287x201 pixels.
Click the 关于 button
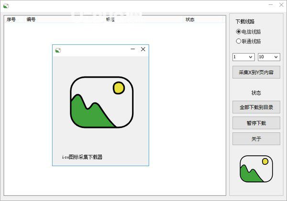(x=256, y=139)
